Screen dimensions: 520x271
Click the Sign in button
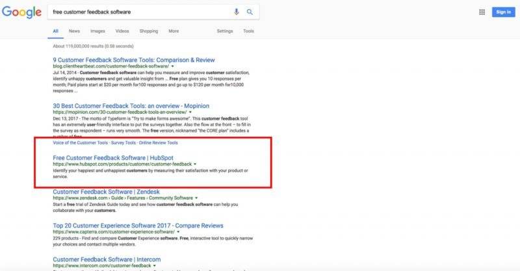(x=503, y=12)
